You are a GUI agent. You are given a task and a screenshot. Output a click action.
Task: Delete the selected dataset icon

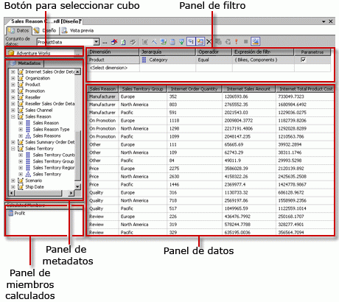click(114, 42)
